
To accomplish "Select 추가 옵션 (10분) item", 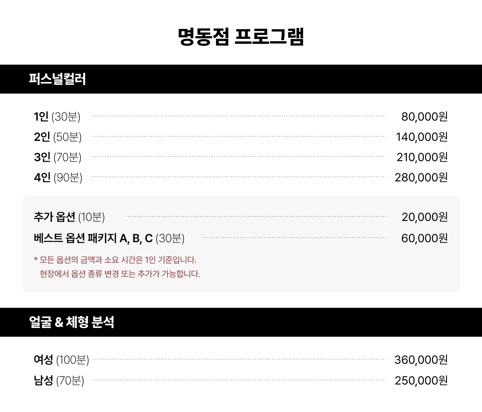I will coord(69,217).
